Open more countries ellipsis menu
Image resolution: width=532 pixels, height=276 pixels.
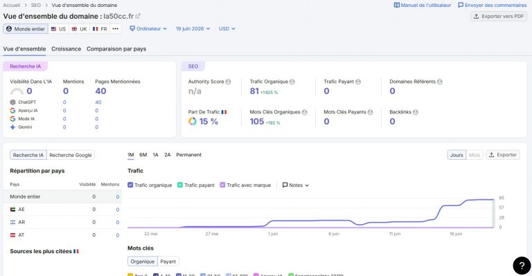[x=116, y=29]
